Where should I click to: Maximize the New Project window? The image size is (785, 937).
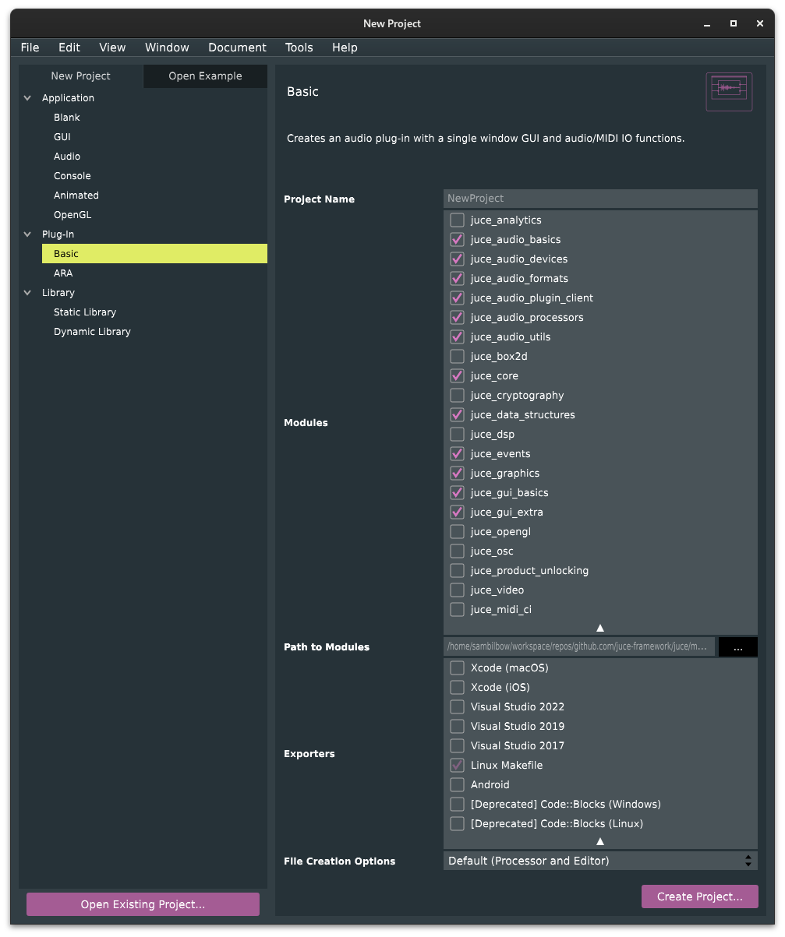click(733, 23)
